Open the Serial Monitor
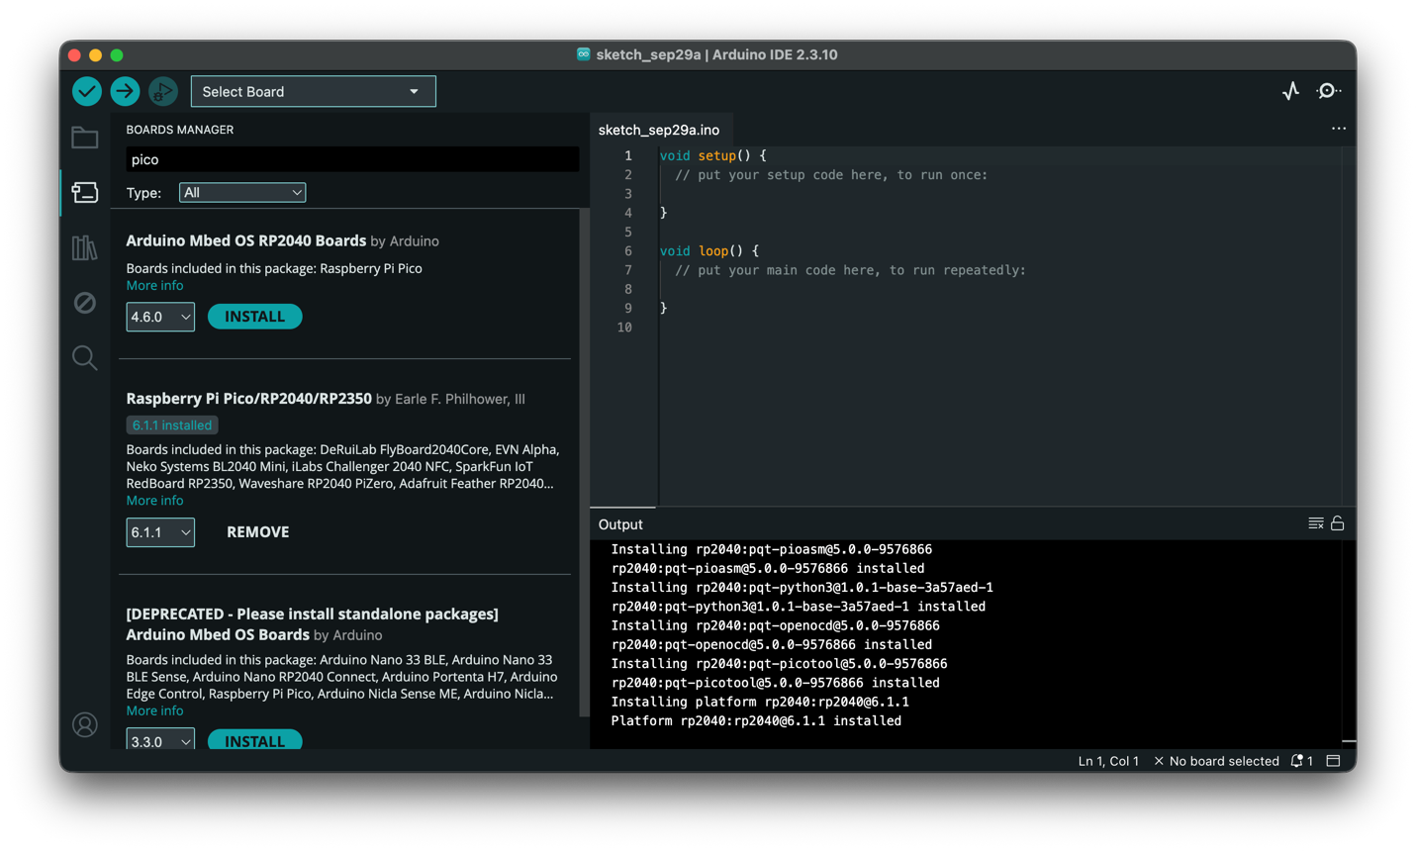This screenshot has height=851, width=1416. pos(1329,91)
